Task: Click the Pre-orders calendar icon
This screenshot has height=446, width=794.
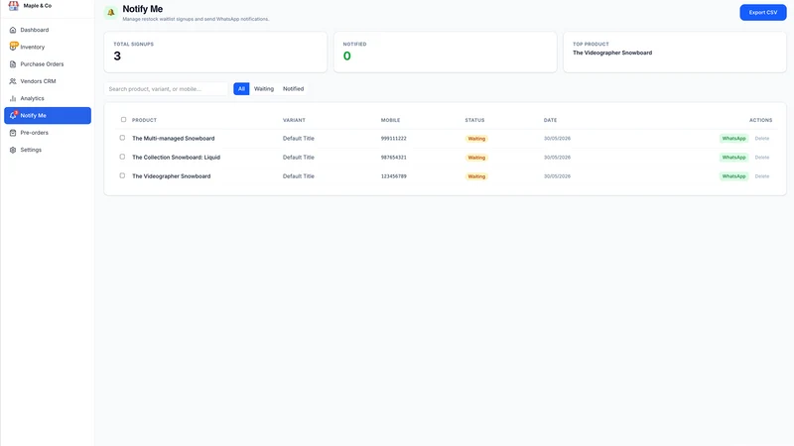Action: pyautogui.click(x=13, y=133)
